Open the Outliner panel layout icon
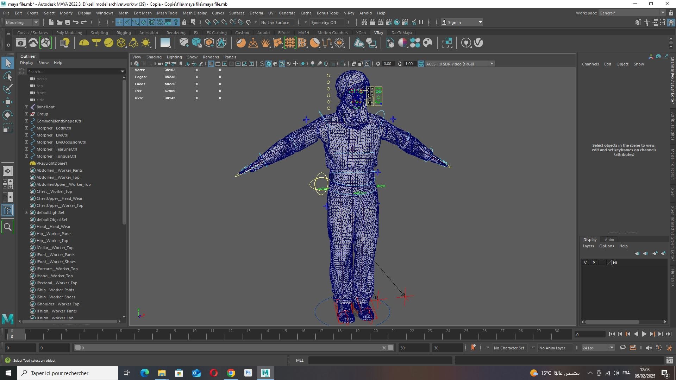 point(8,210)
